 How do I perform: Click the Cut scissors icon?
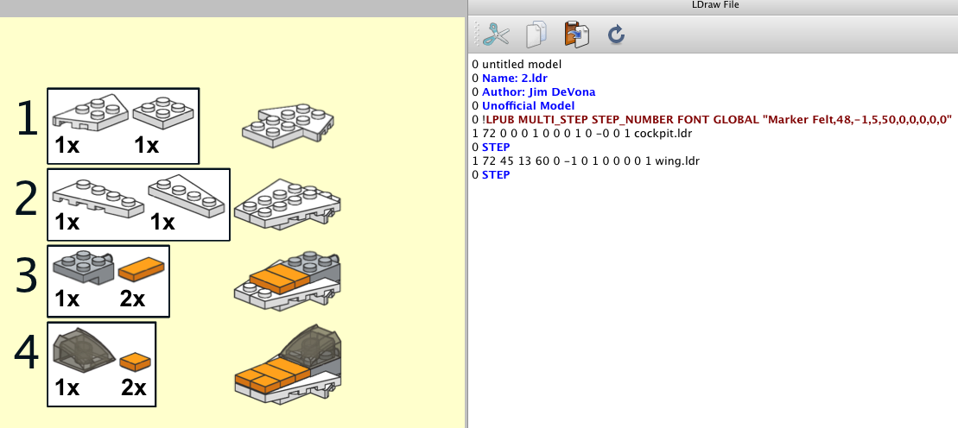[496, 35]
